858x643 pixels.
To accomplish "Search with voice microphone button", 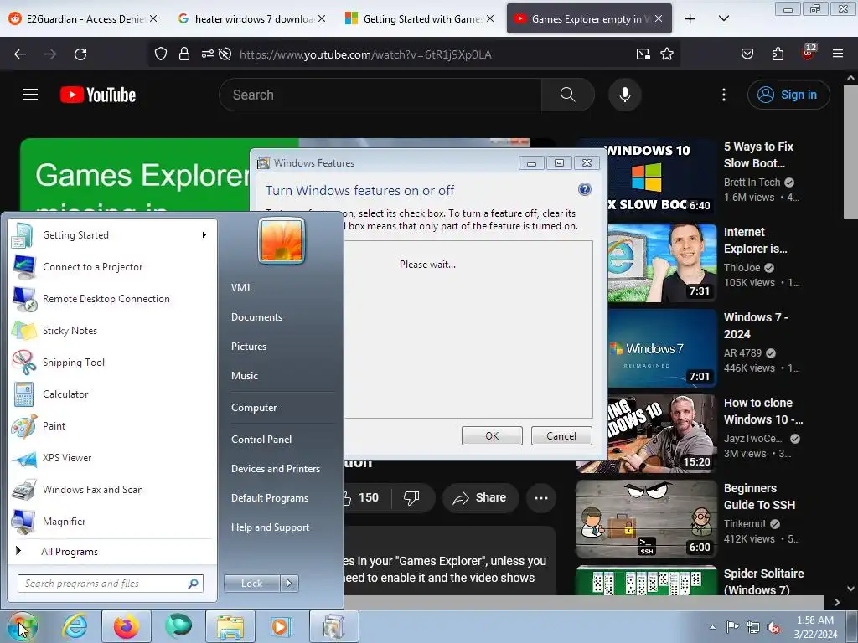I will pyautogui.click(x=625, y=95).
